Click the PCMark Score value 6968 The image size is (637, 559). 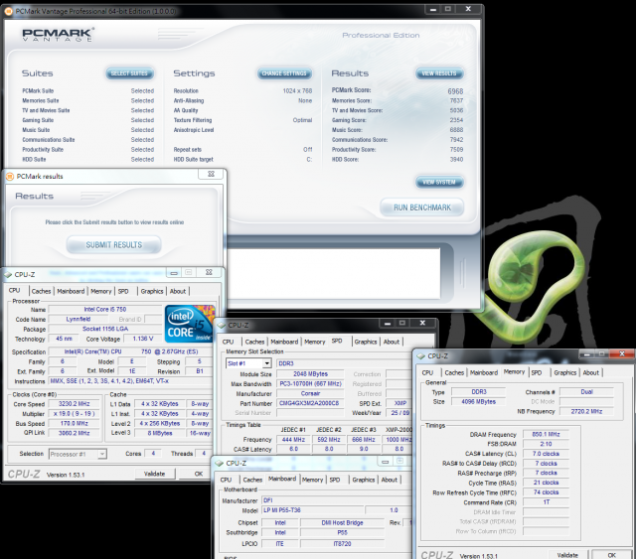[455, 91]
